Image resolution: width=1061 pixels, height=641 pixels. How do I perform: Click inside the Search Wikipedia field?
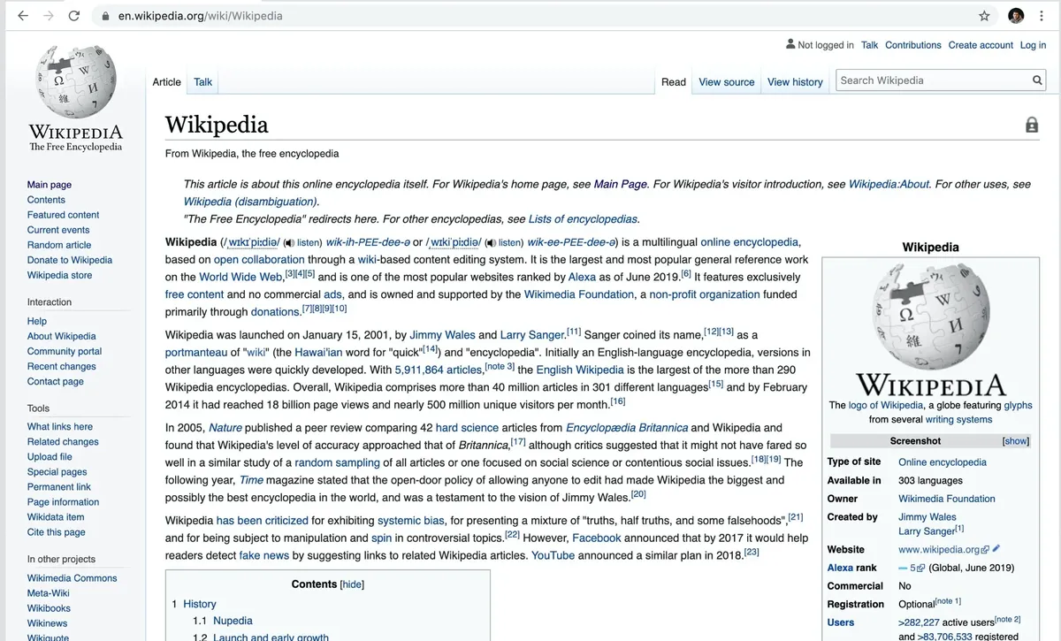933,80
